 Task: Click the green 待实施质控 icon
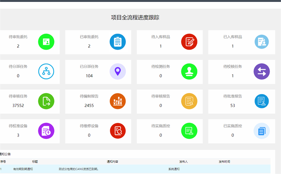coord(189,131)
